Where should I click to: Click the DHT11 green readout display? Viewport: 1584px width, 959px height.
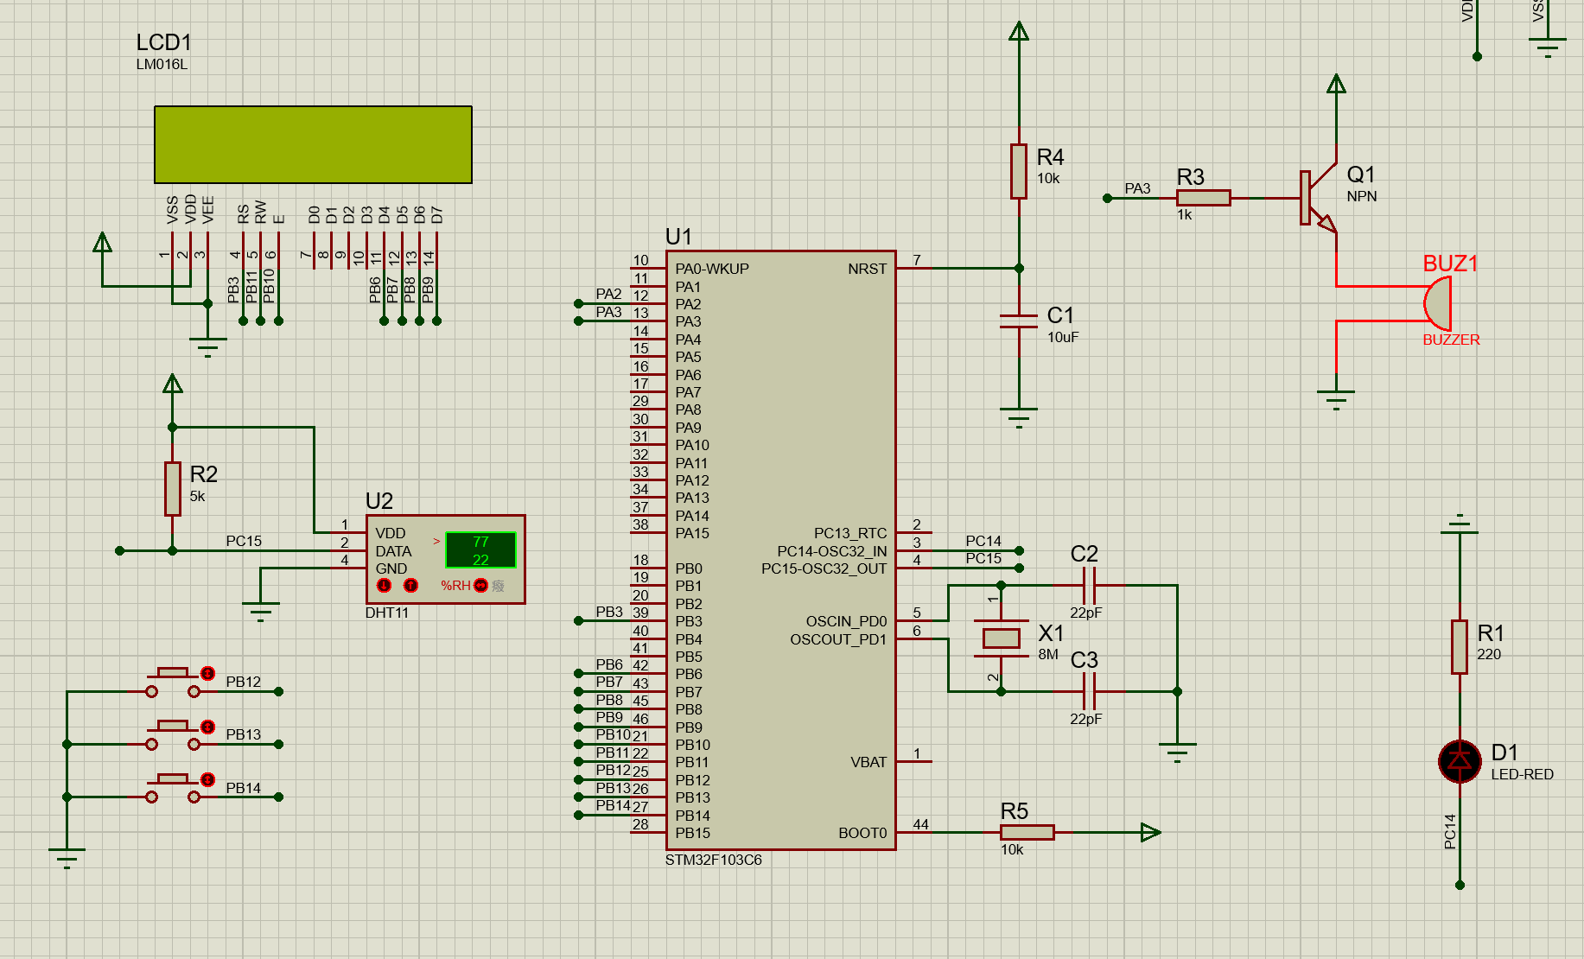480,550
